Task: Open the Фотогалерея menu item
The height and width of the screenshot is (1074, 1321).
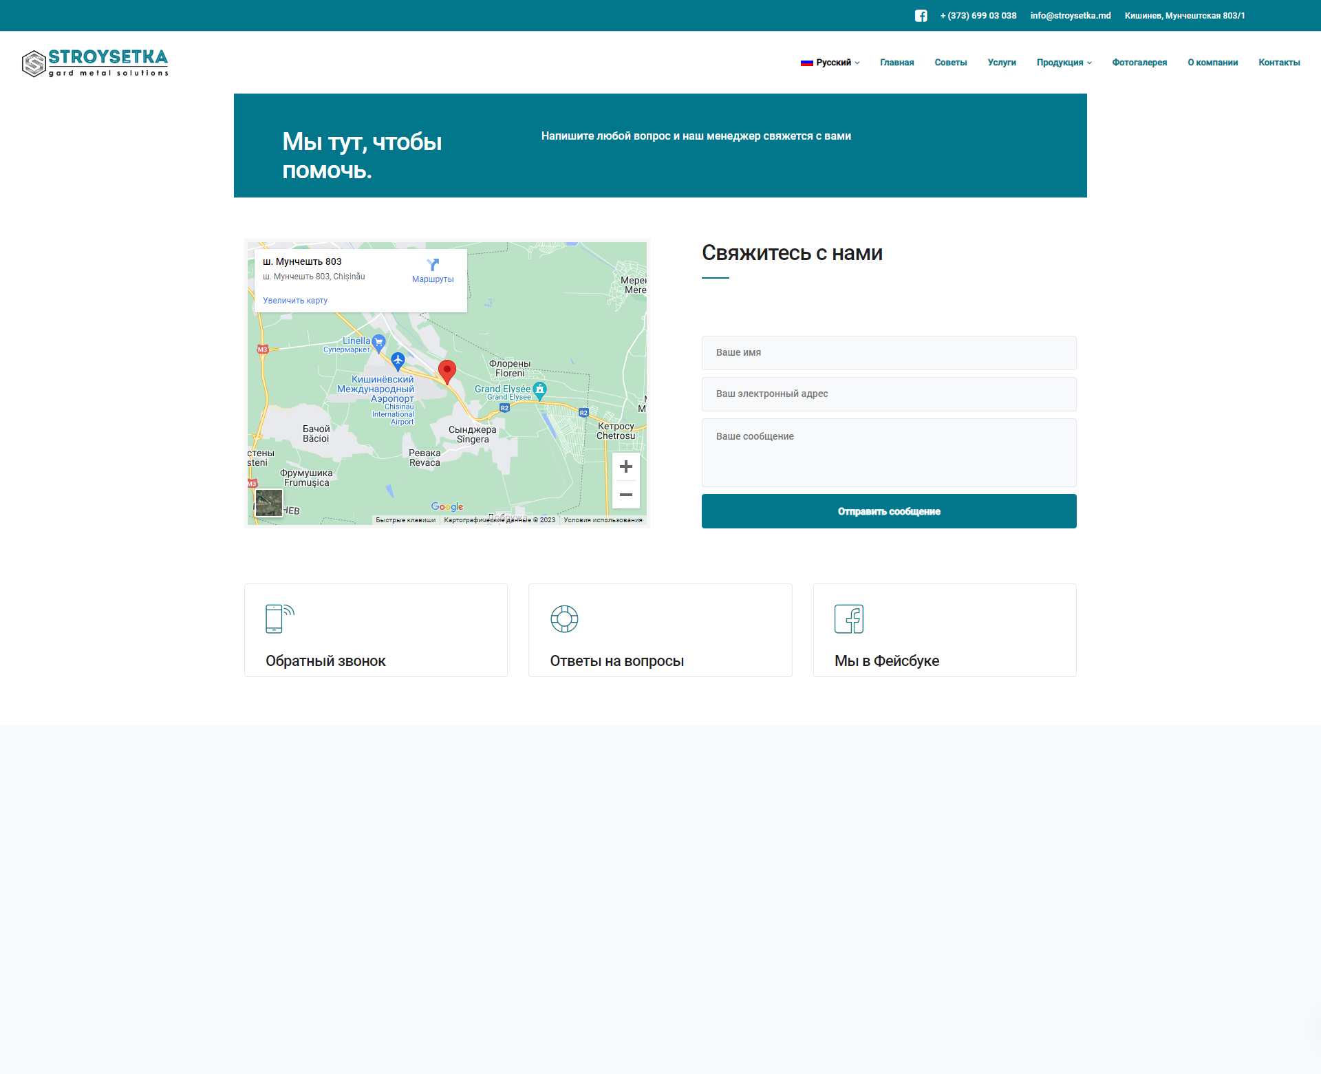Action: [x=1139, y=63]
